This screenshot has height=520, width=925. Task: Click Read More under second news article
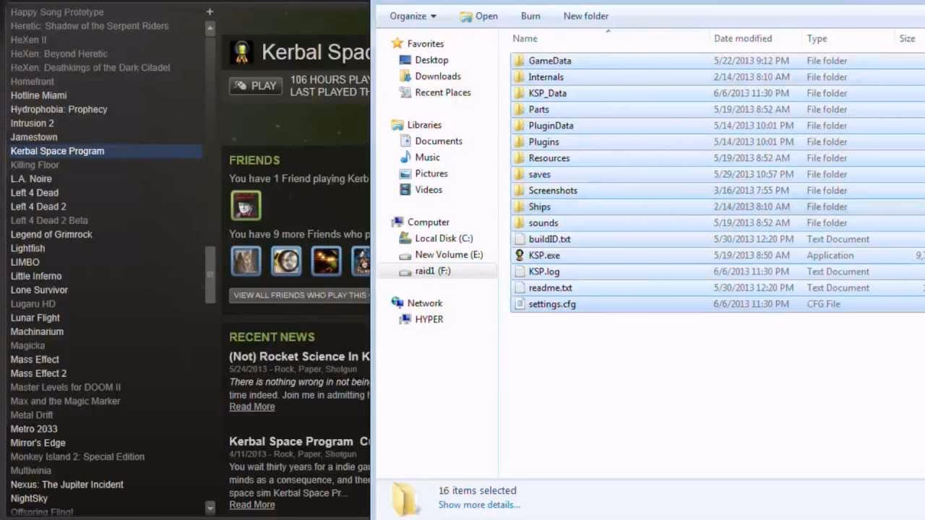[252, 505]
